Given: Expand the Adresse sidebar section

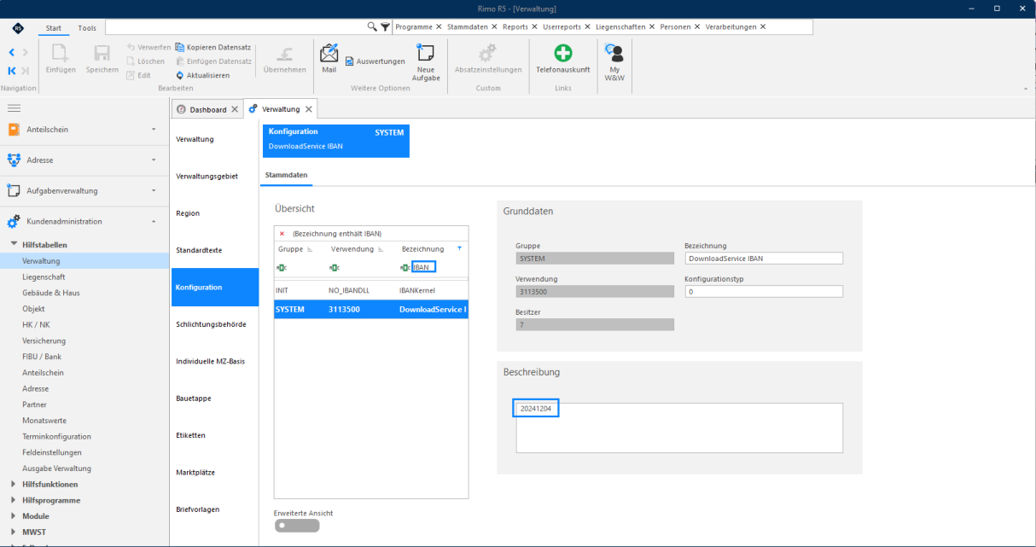Looking at the screenshot, I should pos(154,160).
